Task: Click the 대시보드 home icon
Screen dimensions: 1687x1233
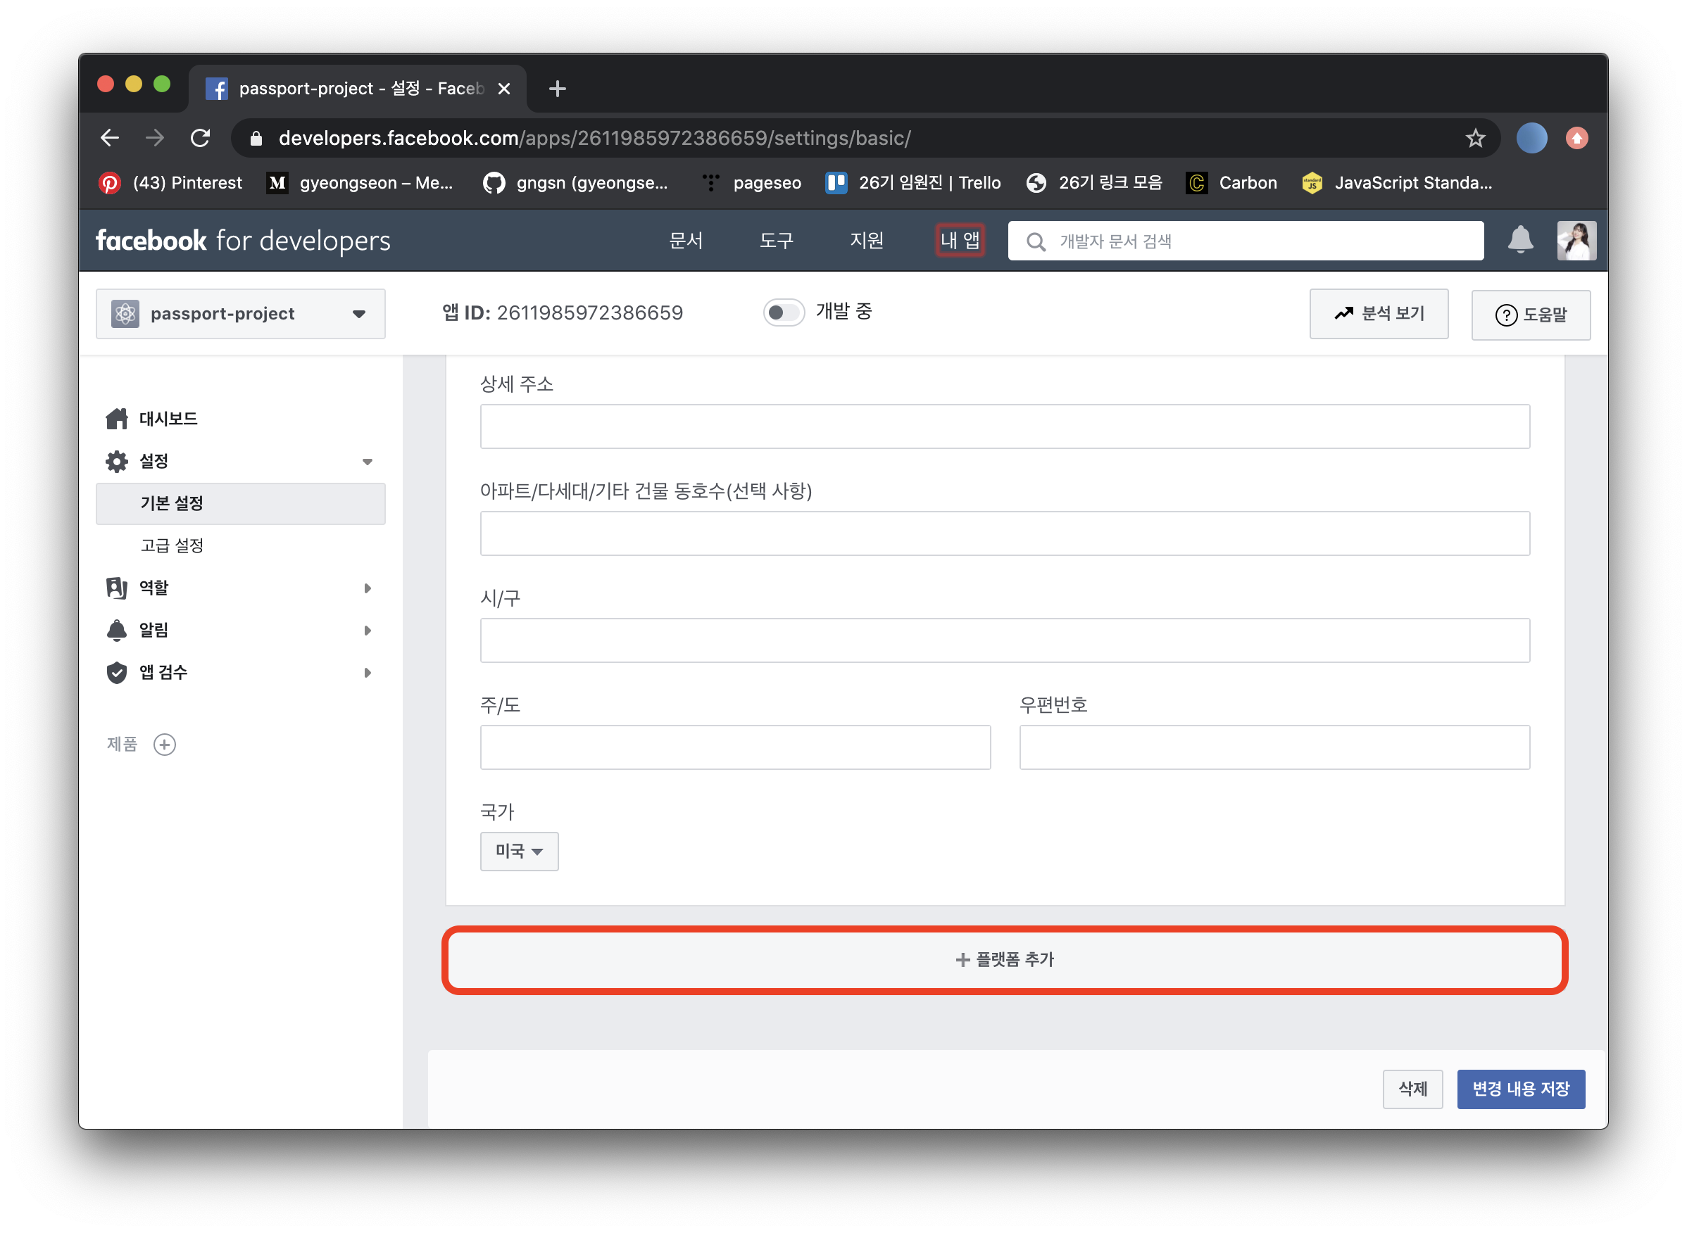Action: (118, 419)
